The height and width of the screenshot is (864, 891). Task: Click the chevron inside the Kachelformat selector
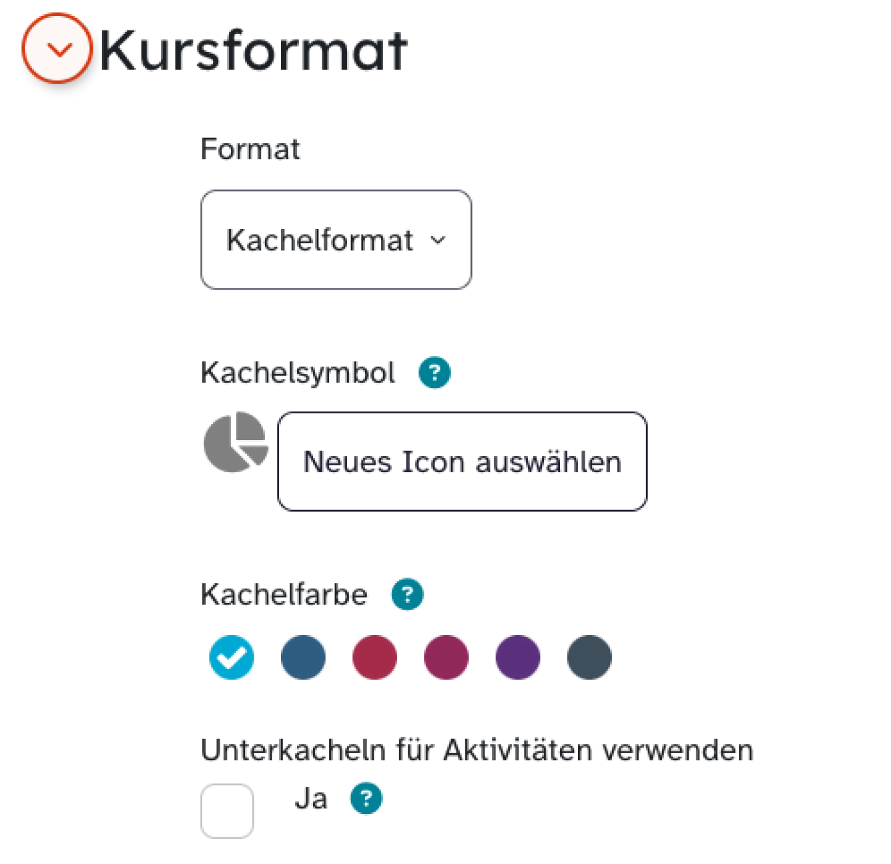pyautogui.click(x=438, y=241)
